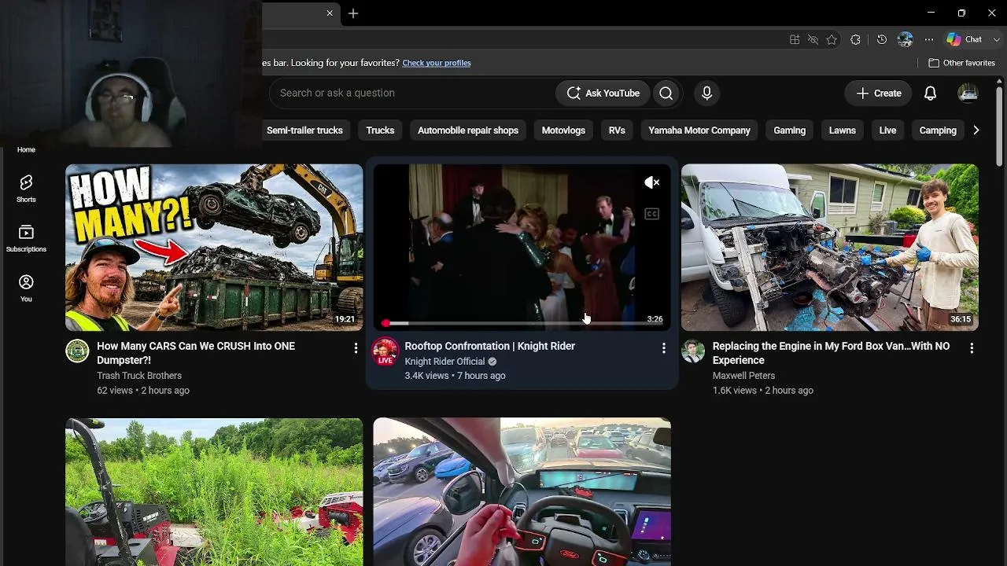This screenshot has width=1007, height=566.
Task: Open the browser Settings and more menu
Action: pyautogui.click(x=929, y=39)
